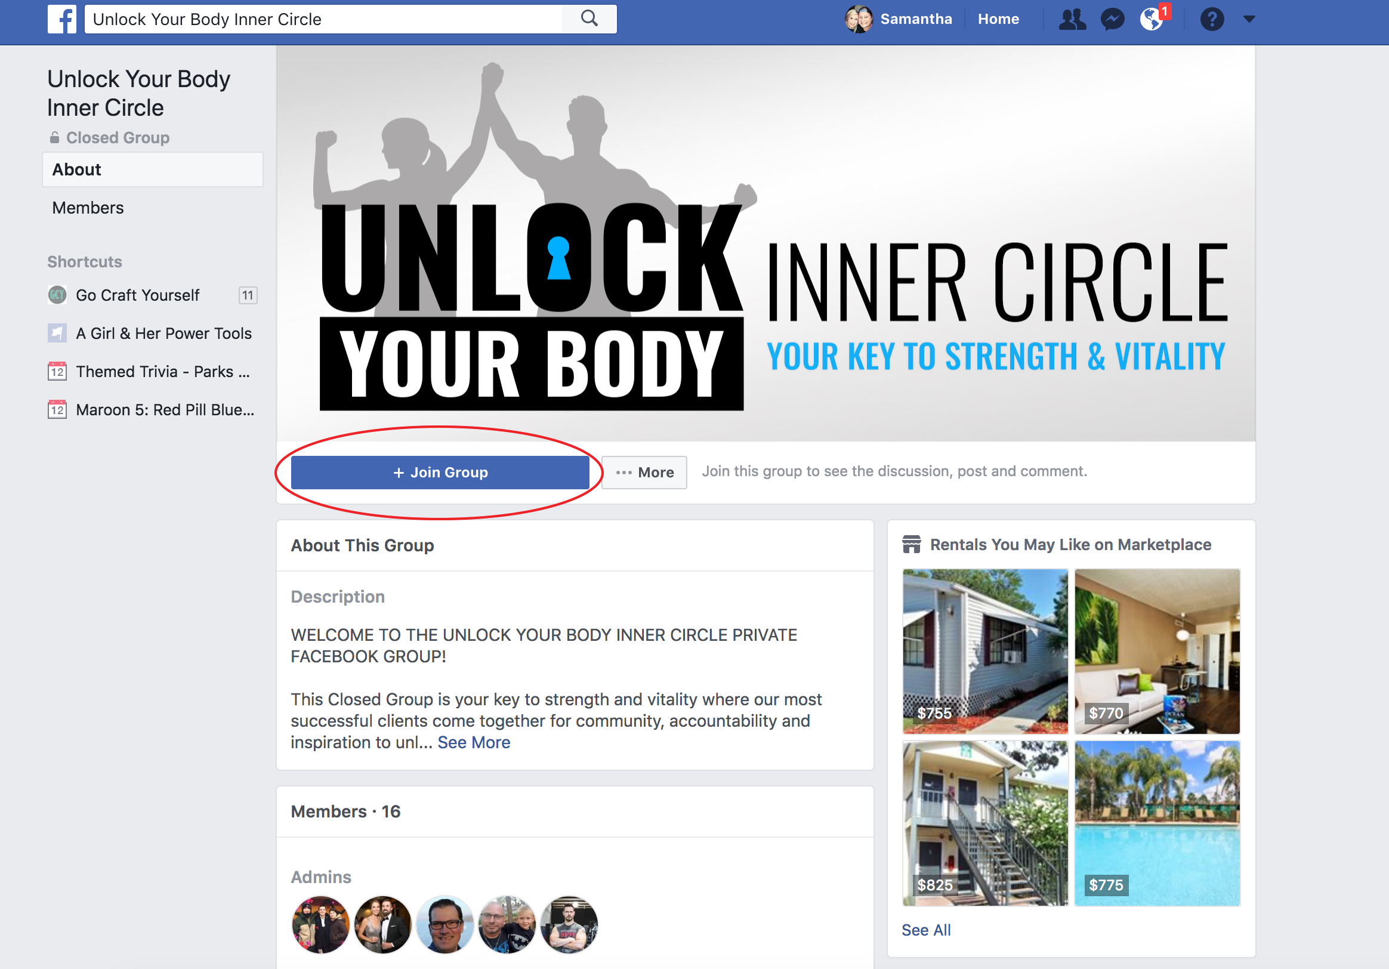
Task: Open the notifications globe icon
Action: point(1152,19)
